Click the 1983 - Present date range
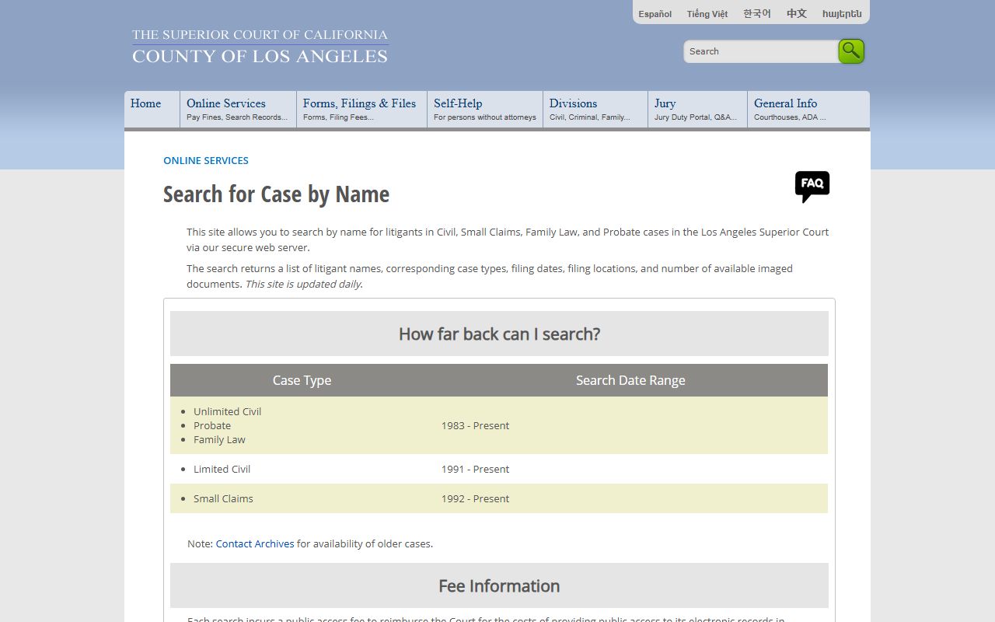The height and width of the screenshot is (622, 995). 475,425
